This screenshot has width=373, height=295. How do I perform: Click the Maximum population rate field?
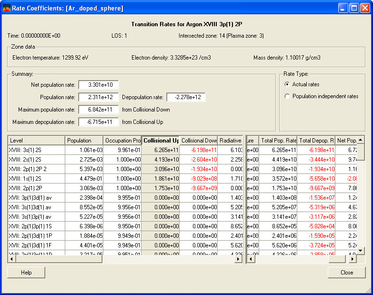[x=98, y=110]
